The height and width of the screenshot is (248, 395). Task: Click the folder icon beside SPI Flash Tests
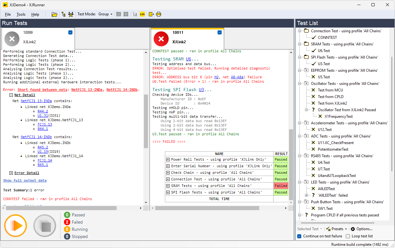pyautogui.click(x=306, y=57)
